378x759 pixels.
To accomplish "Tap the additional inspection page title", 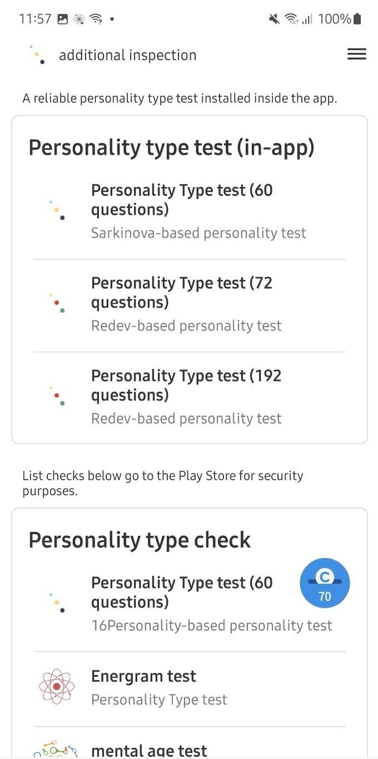I will click(127, 55).
